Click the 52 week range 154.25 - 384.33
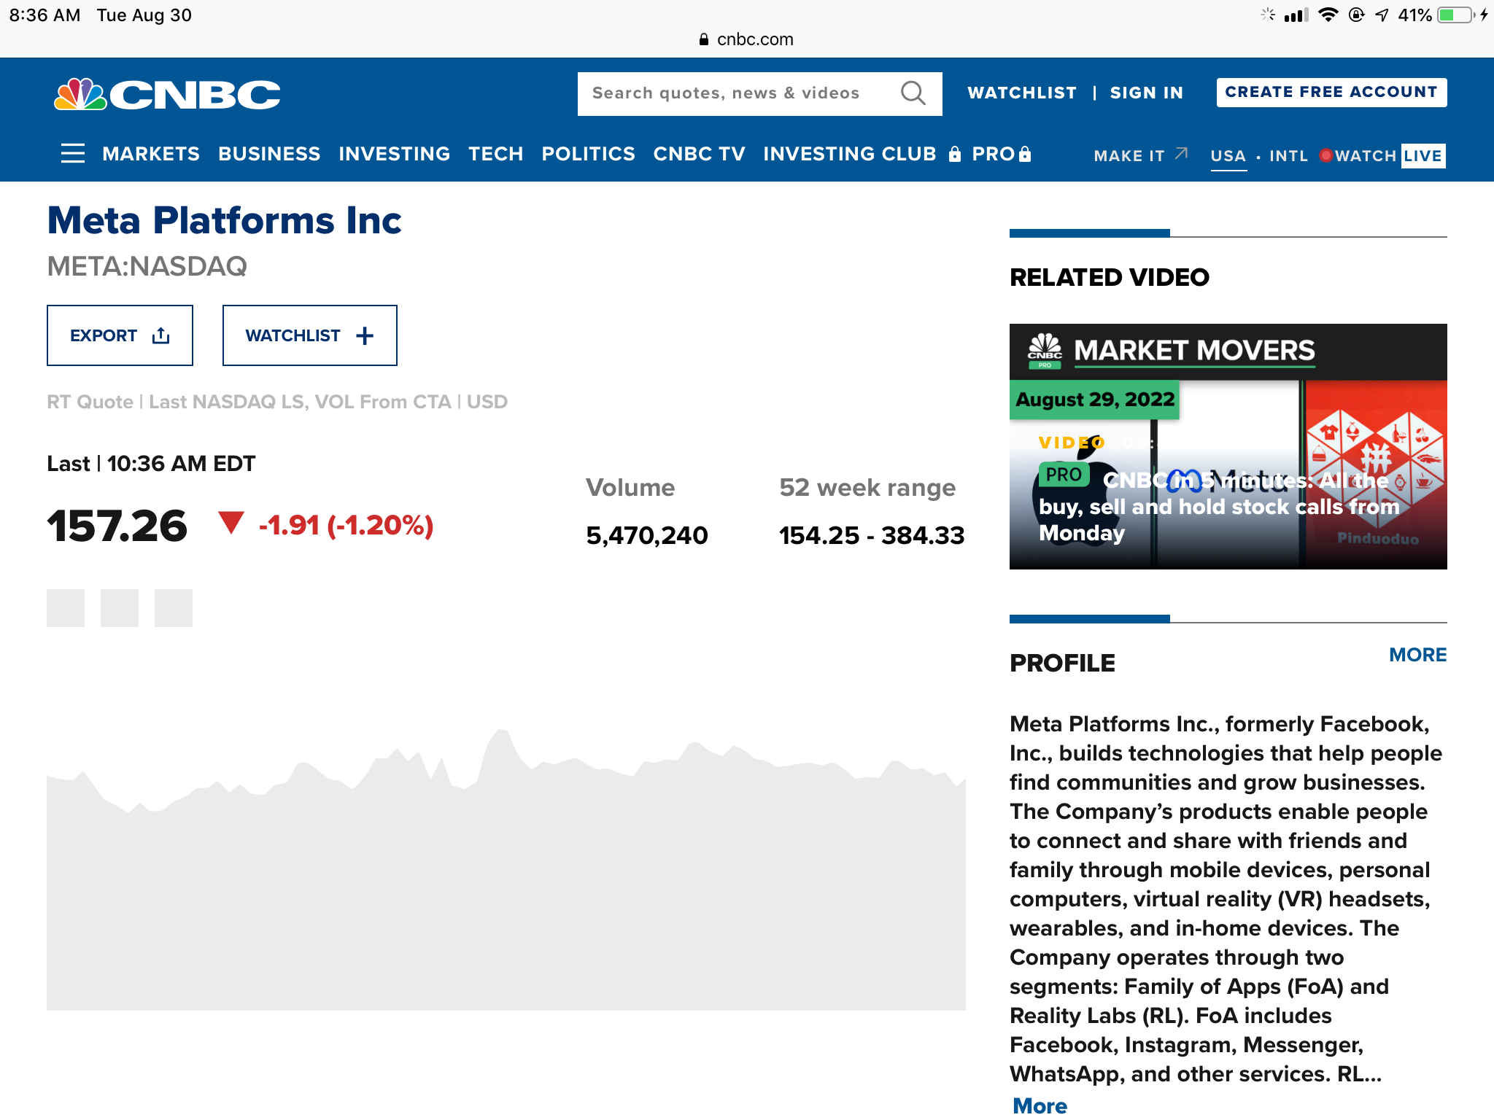This screenshot has width=1494, height=1120. click(x=872, y=535)
